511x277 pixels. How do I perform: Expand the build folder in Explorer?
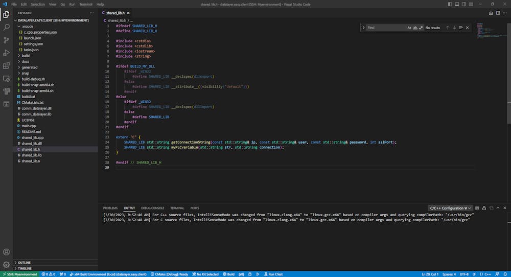tap(26, 55)
